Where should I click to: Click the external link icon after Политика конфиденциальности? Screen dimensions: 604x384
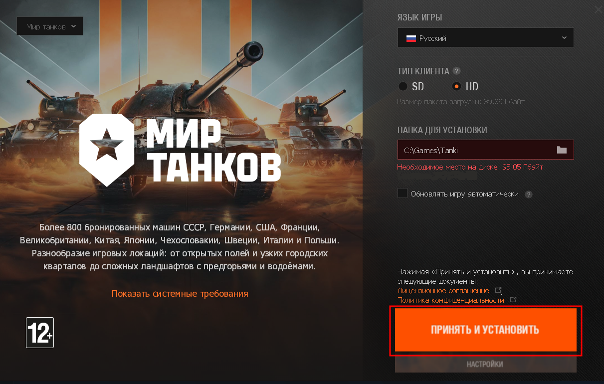point(513,300)
